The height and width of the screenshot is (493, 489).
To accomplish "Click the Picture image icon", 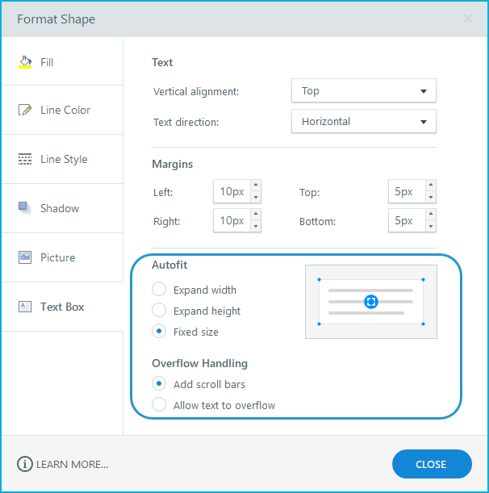I will tap(25, 257).
